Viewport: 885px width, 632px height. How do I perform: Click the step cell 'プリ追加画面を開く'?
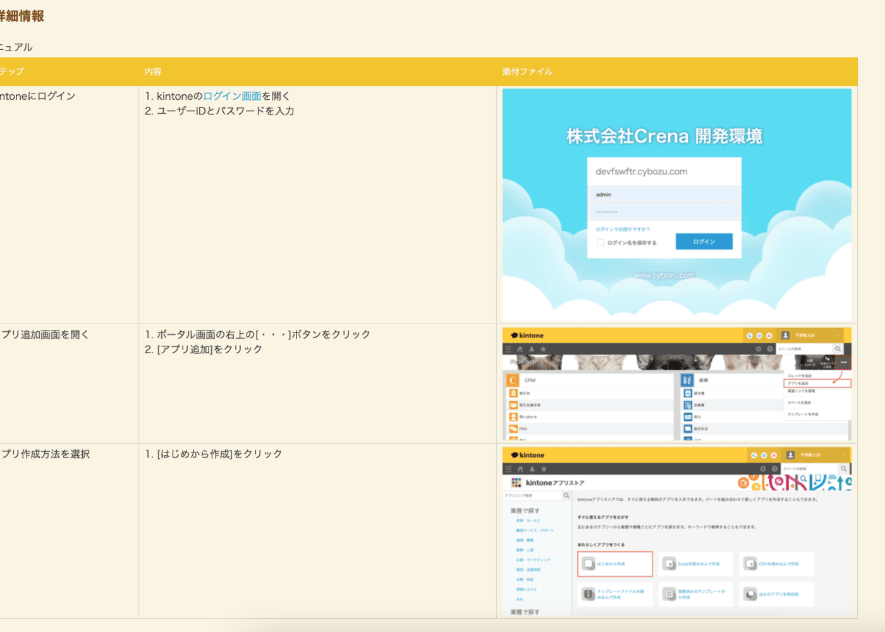click(x=45, y=334)
